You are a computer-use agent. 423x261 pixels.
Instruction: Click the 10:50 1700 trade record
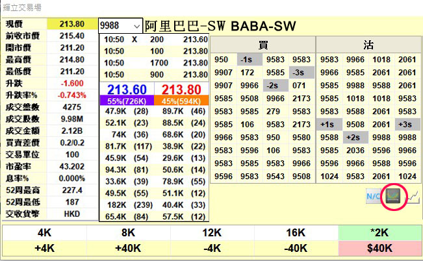pos(154,63)
